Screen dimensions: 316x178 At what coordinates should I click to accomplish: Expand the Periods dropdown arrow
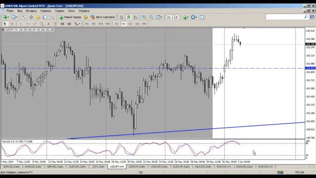[197, 17]
